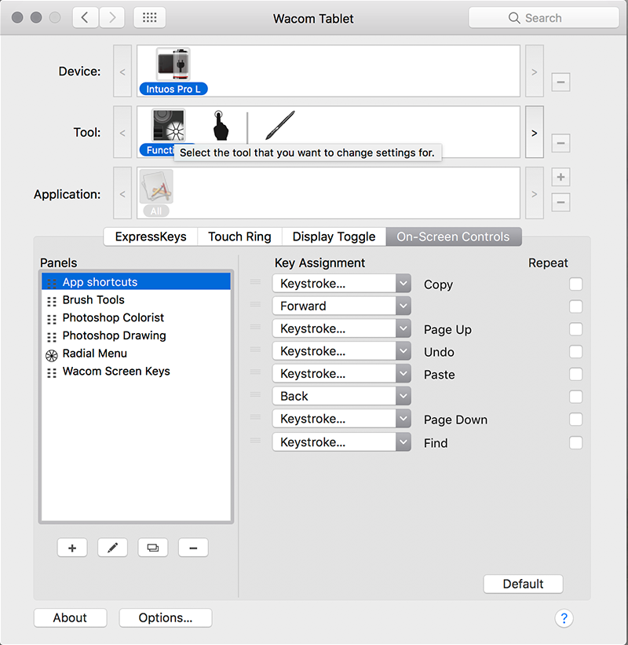Select the Intuos Pro L device icon
Screen dimensions: 628x645
[173, 64]
